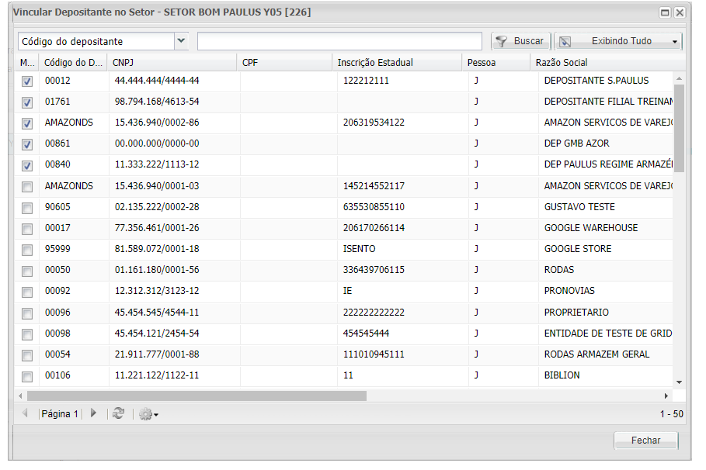The height and width of the screenshot is (470, 706).
Task: Refresh the depositante grid
Action: [x=118, y=413]
